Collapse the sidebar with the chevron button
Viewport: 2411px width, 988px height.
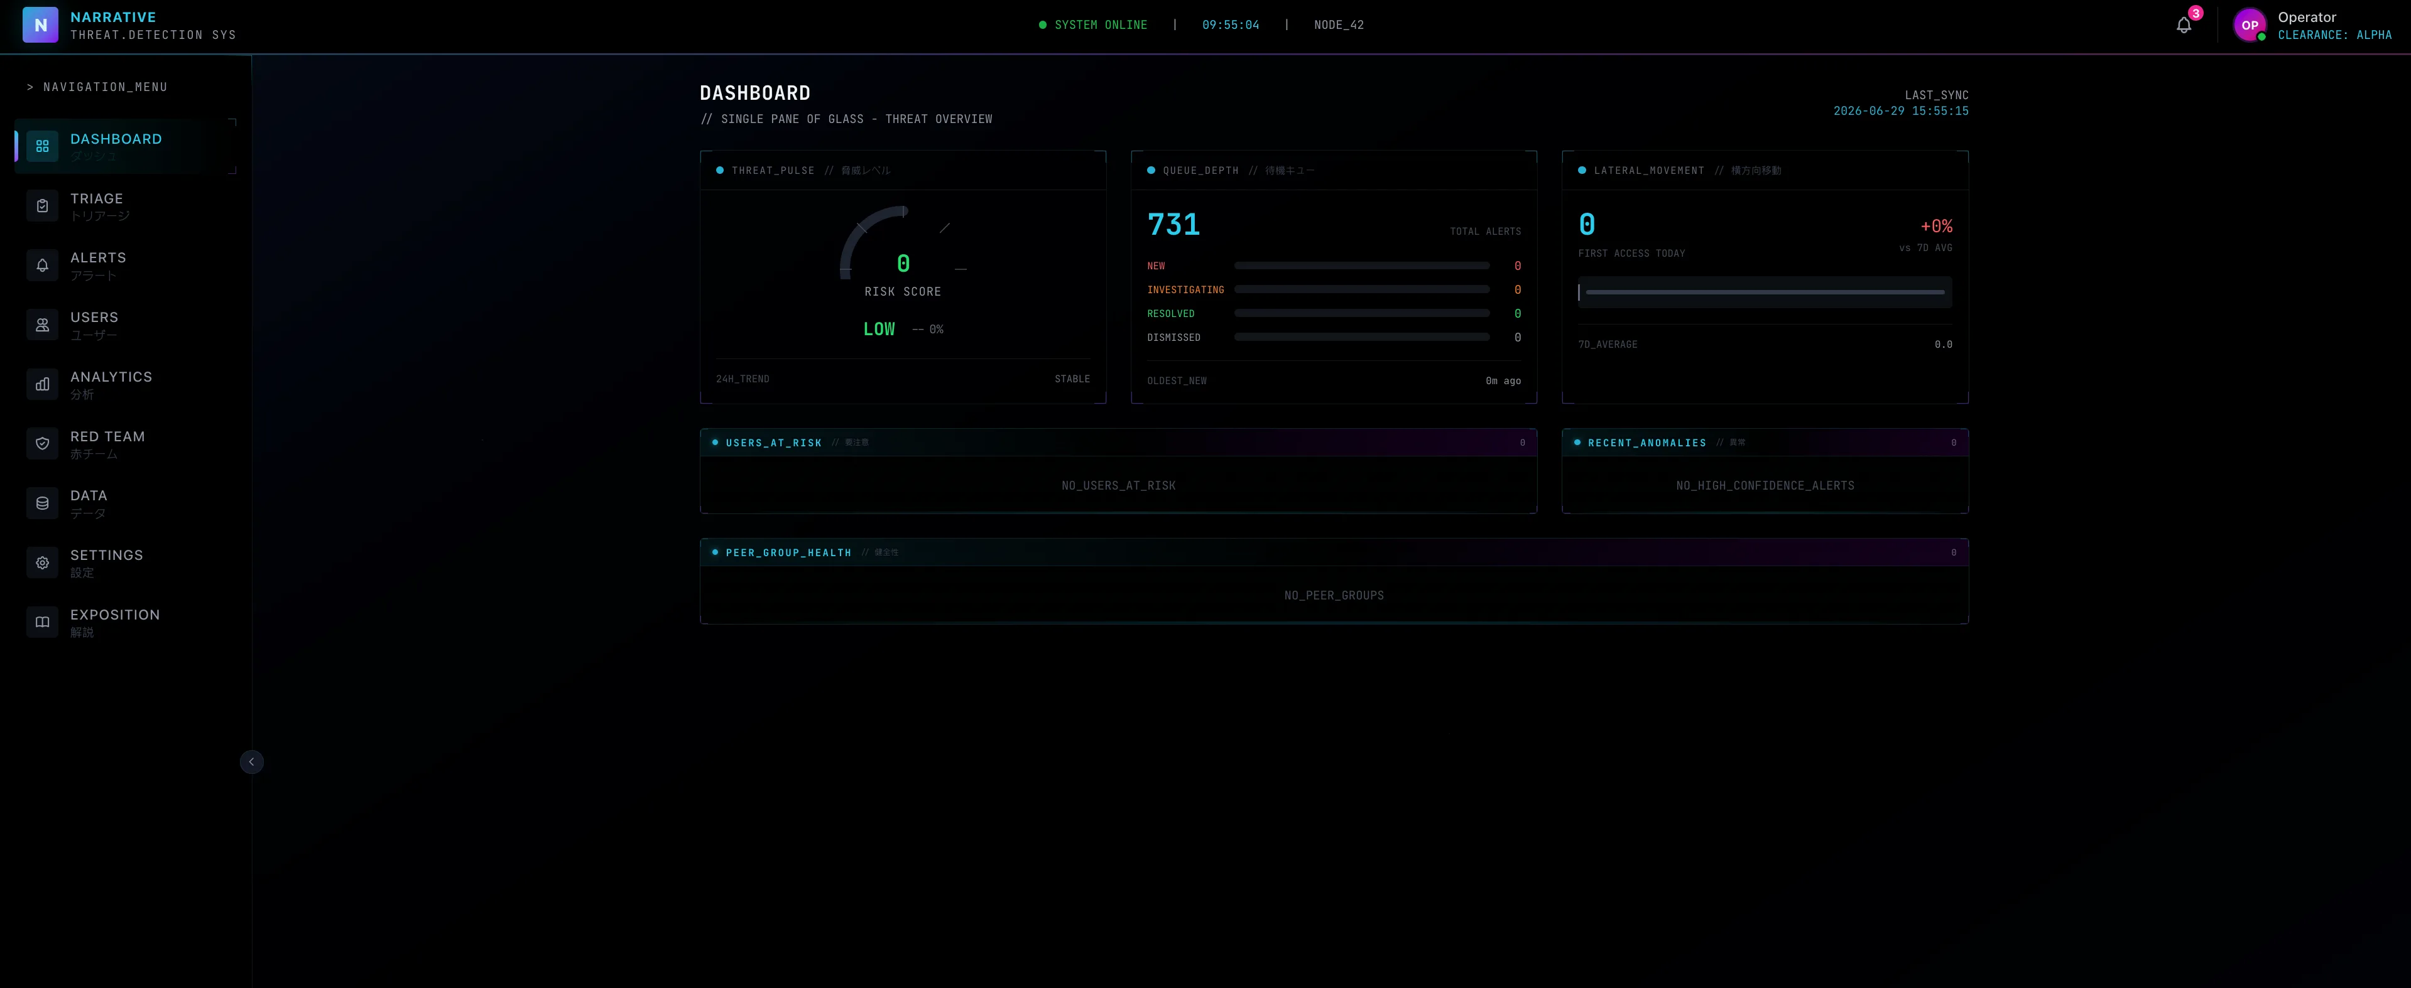pos(251,761)
